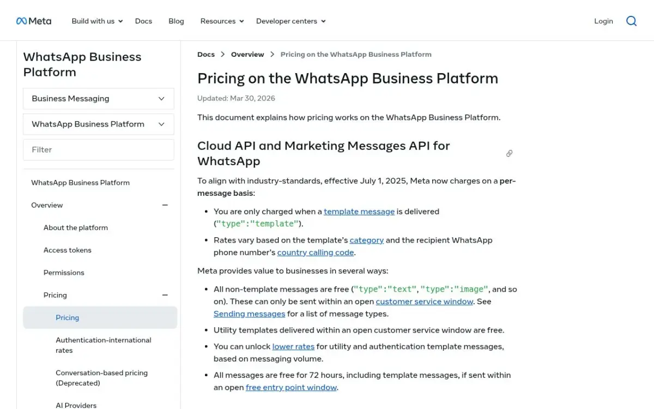Open Business Messaging dropdown
Screen dimensions: 654x409
(99, 99)
